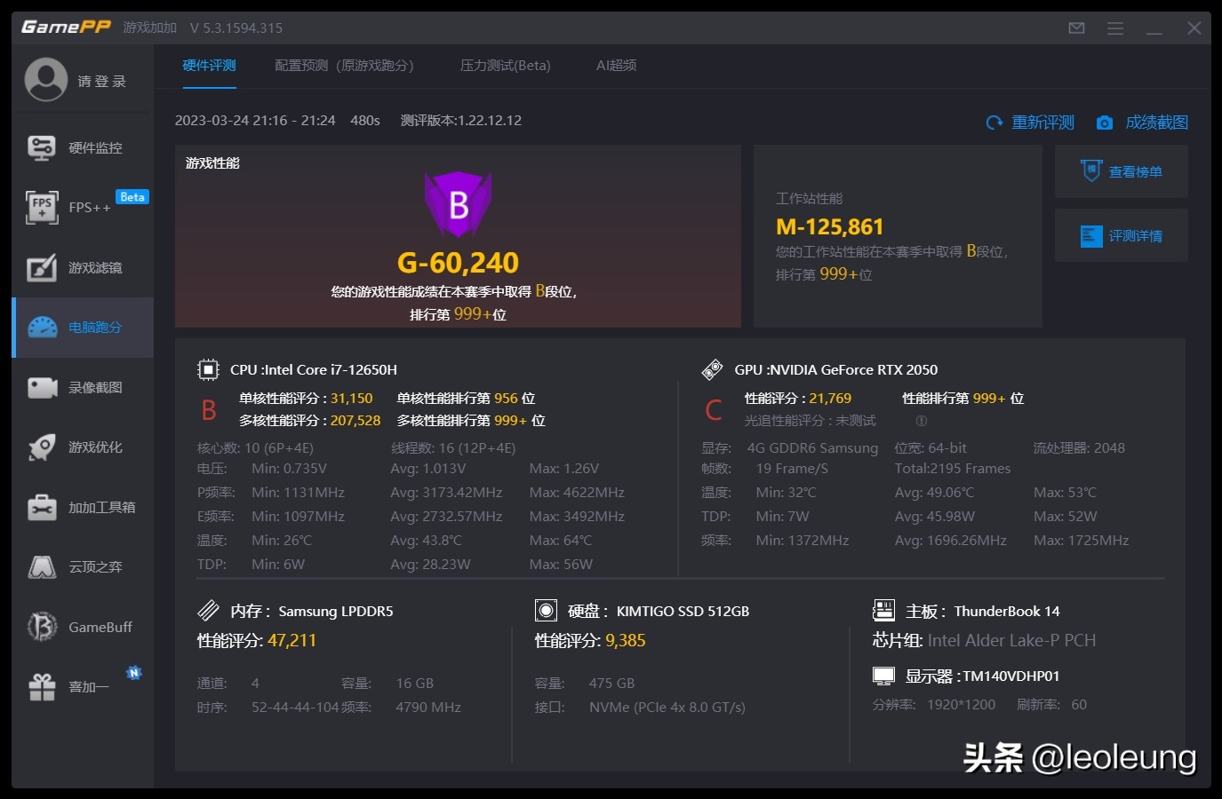Click the 游戏性能 score G-60,240
The height and width of the screenshot is (799, 1222).
458,263
